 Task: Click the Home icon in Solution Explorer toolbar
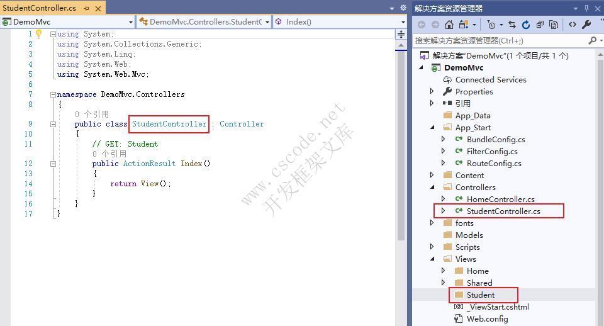(x=449, y=25)
